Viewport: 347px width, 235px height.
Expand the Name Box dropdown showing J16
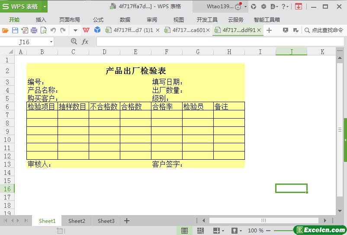coord(51,42)
